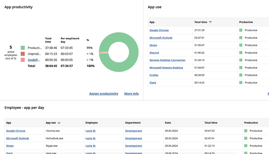
Task: Open Google Chrome in App use table
Action: pos(159,30)
